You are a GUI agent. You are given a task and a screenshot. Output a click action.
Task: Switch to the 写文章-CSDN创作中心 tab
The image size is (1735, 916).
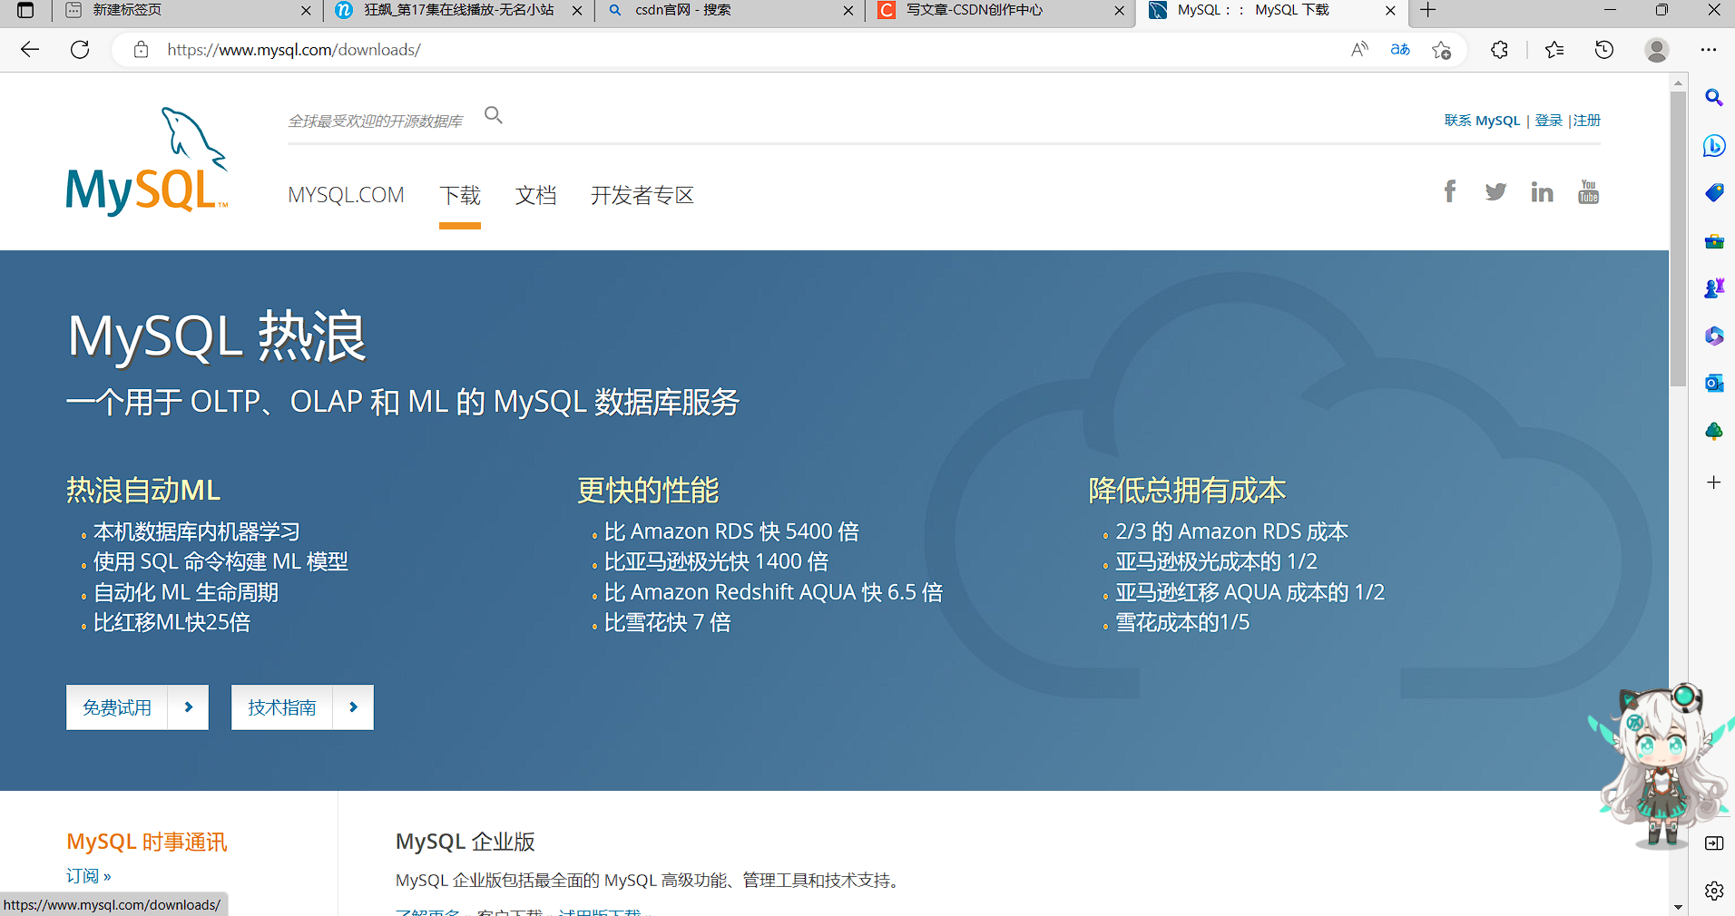point(1000,10)
